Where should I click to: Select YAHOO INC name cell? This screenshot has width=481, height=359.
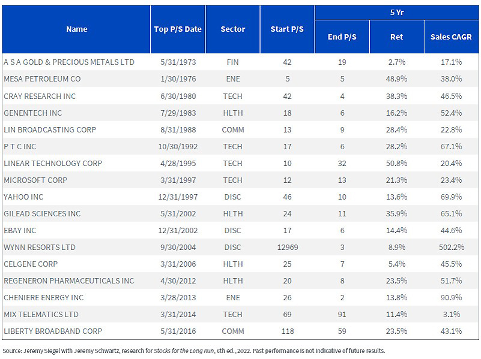click(23, 197)
